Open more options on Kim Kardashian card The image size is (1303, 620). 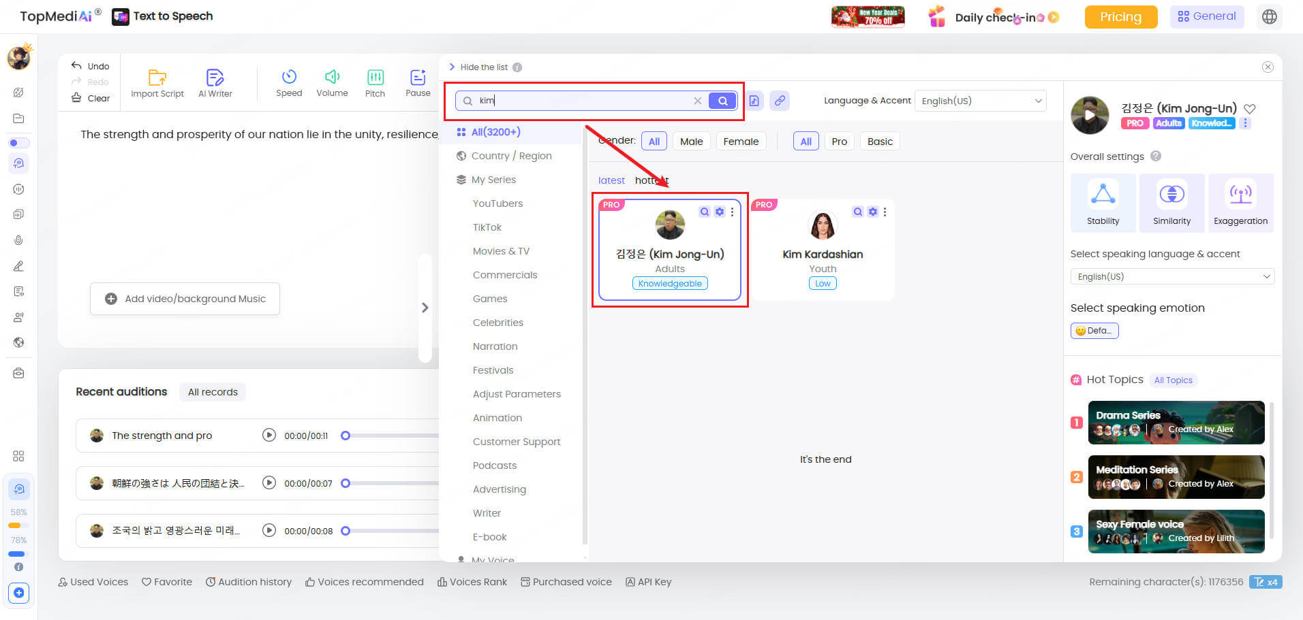885,212
